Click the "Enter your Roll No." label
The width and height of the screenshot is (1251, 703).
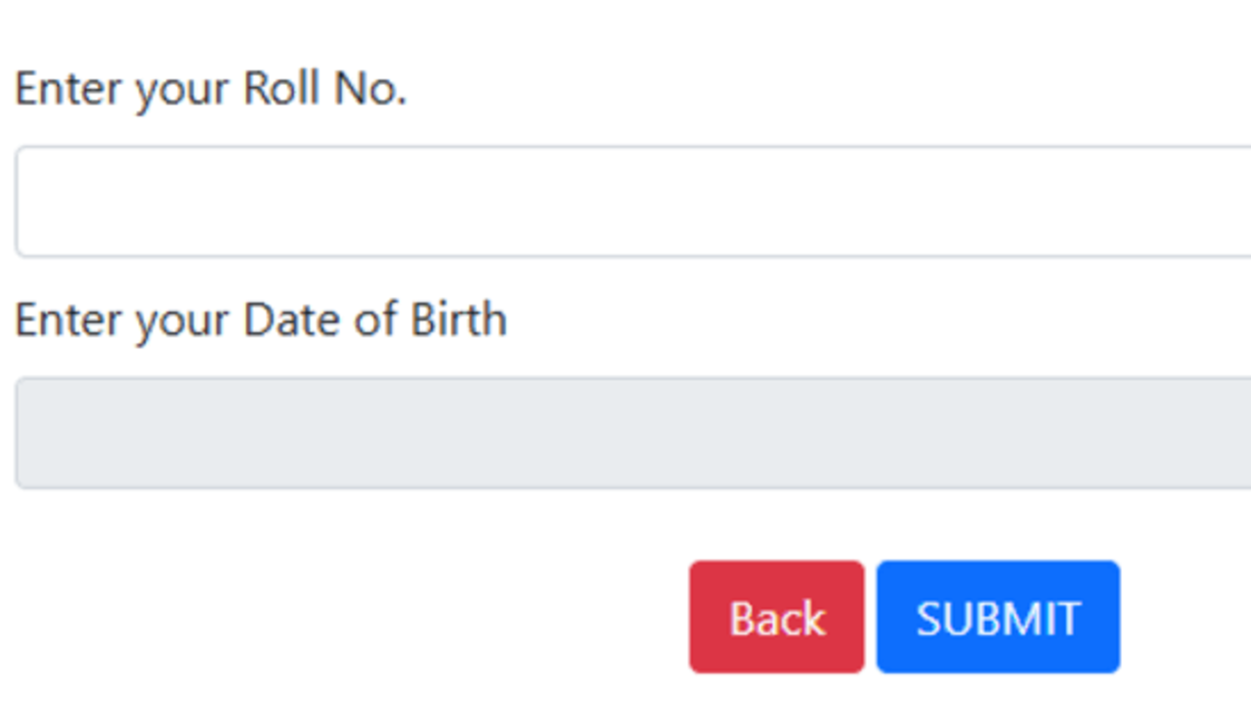click(x=210, y=89)
